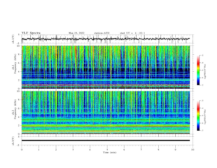Viewport: 217px width, 168px height.
Task: Click the "8" tick on the time axis
Action: (x=158, y=150)
